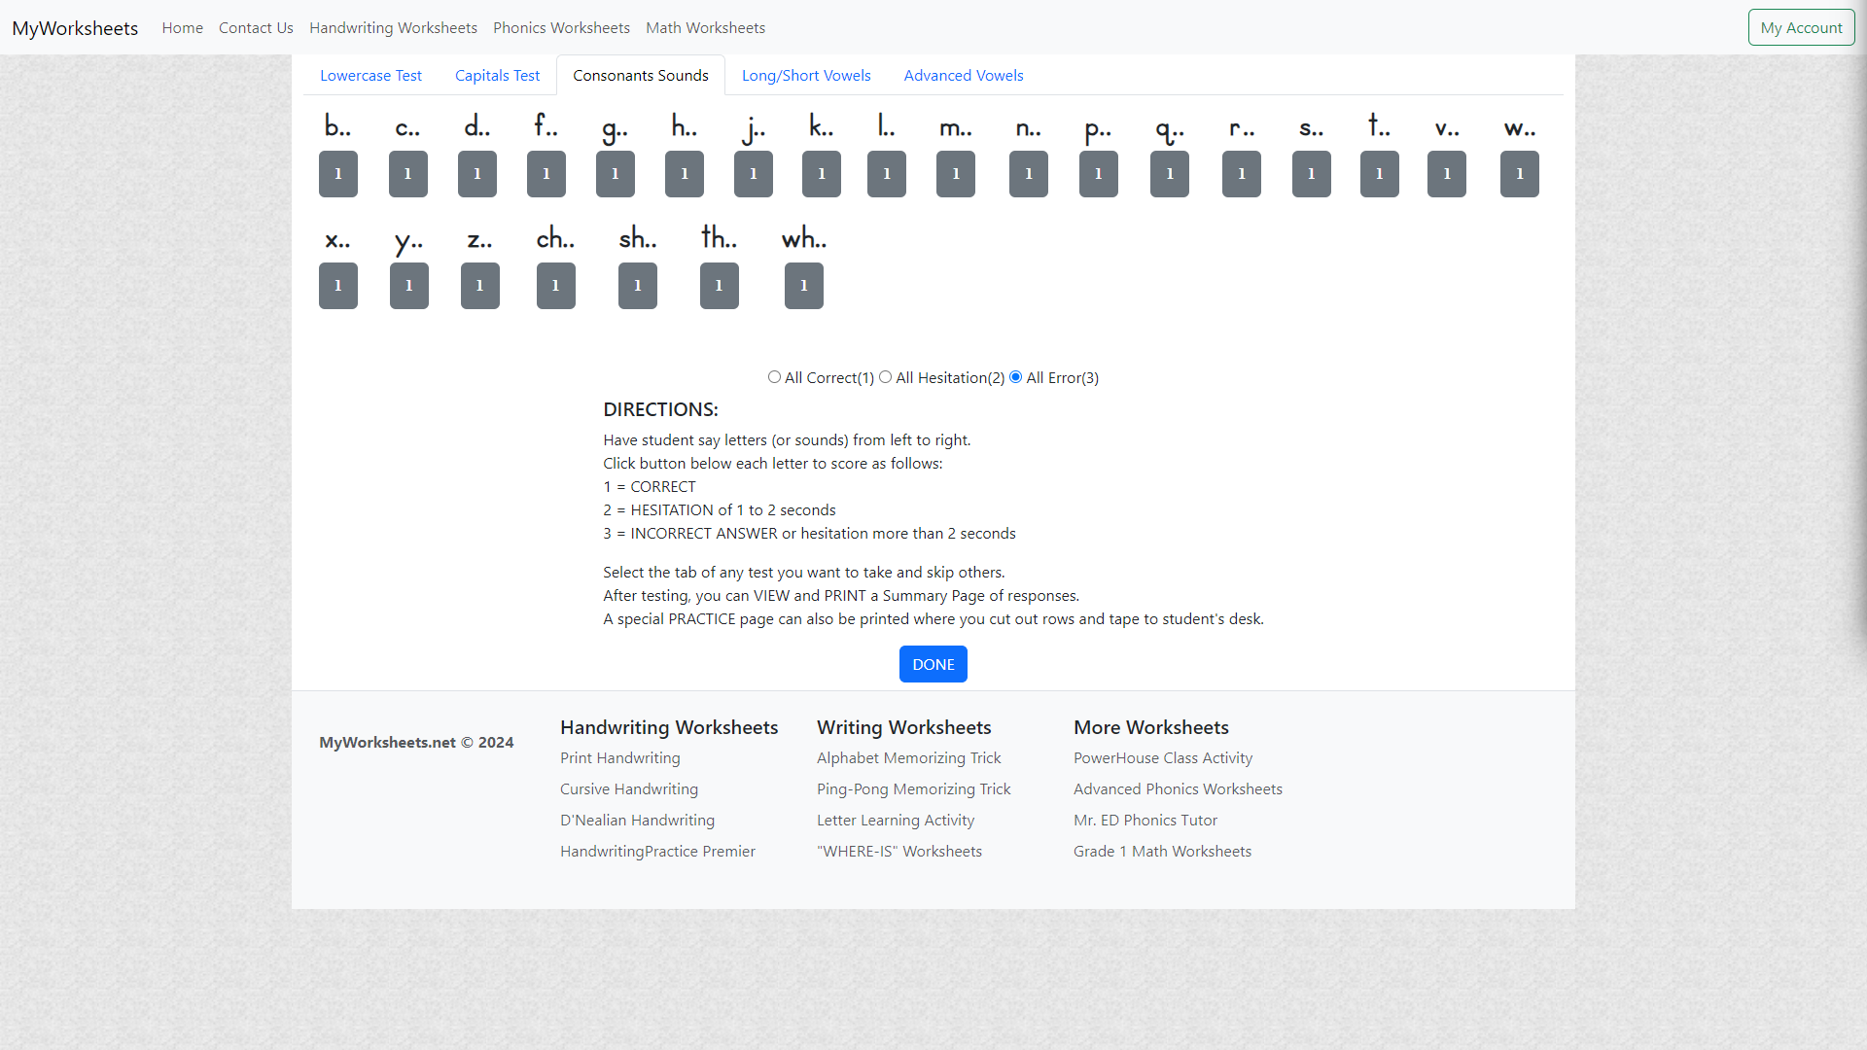Open Math Worksheets in top navigation
Viewport: 1867px width, 1050px height.
click(x=705, y=27)
